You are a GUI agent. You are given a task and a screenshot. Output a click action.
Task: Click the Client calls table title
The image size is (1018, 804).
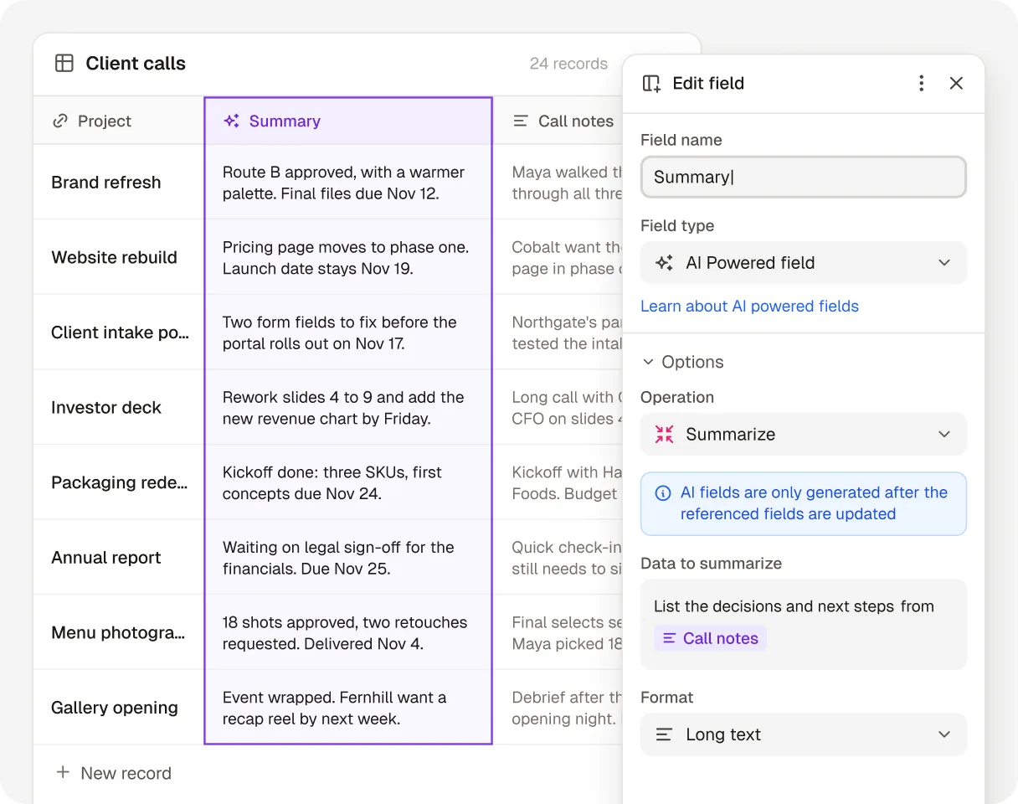click(x=136, y=63)
